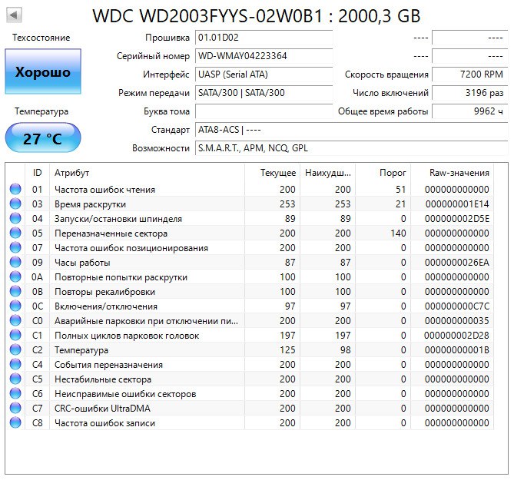Click the Число включений value 3196 раз
The width and height of the screenshot is (514, 480).
(x=469, y=93)
